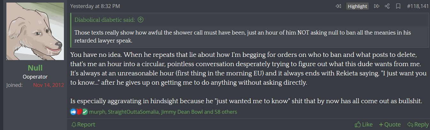
Task: Jump to next highlighted post arrow
Action: pos(377,6)
